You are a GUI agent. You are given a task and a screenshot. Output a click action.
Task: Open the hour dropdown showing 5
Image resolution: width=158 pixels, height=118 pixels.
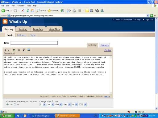tap(43, 104)
